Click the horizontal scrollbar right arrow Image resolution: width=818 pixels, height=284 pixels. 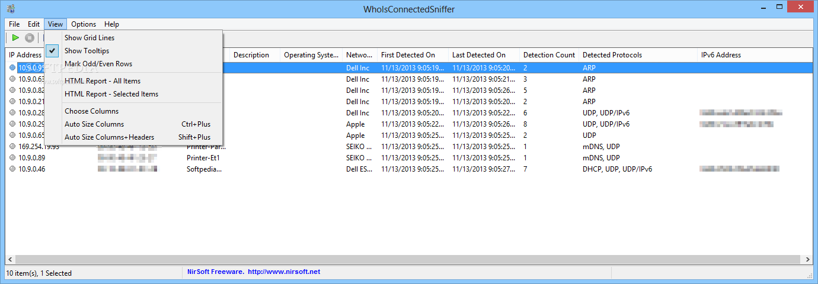[807, 260]
